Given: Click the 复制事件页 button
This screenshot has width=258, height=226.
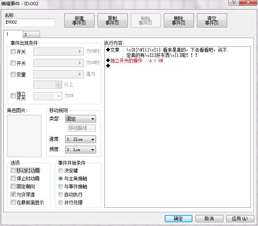Looking at the screenshot, I should click(x=112, y=21).
